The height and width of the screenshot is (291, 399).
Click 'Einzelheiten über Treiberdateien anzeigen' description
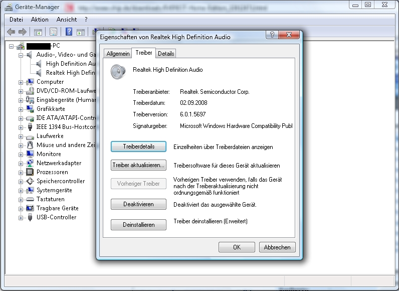pyautogui.click(x=223, y=147)
